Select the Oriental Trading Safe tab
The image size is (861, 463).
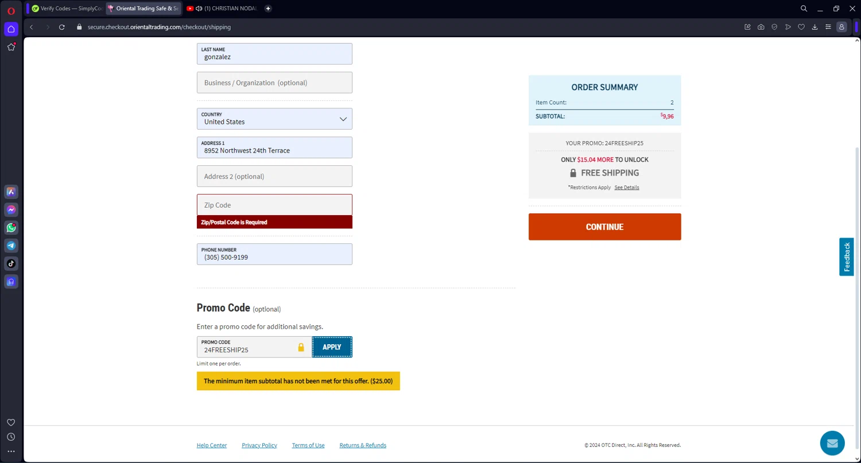143,9
